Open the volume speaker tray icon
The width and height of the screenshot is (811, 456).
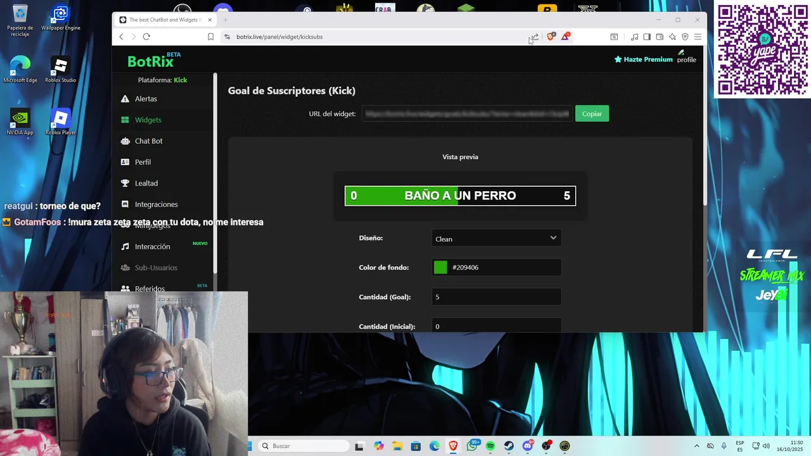tap(765, 446)
